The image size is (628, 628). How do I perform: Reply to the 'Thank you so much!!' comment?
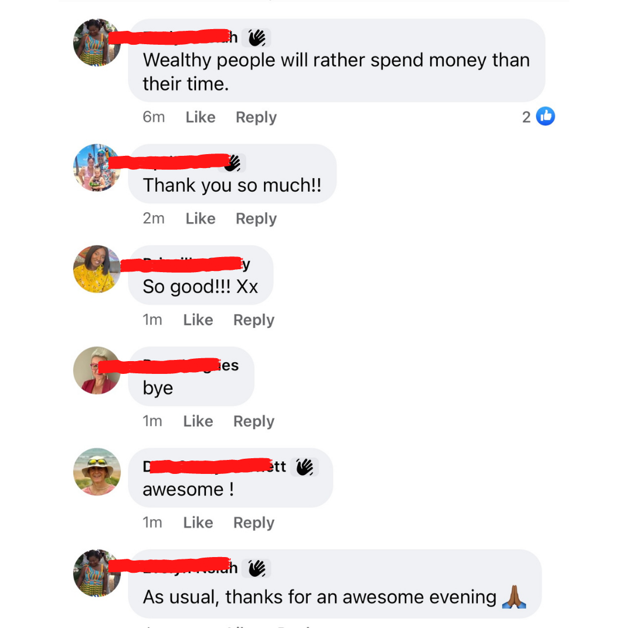256,219
